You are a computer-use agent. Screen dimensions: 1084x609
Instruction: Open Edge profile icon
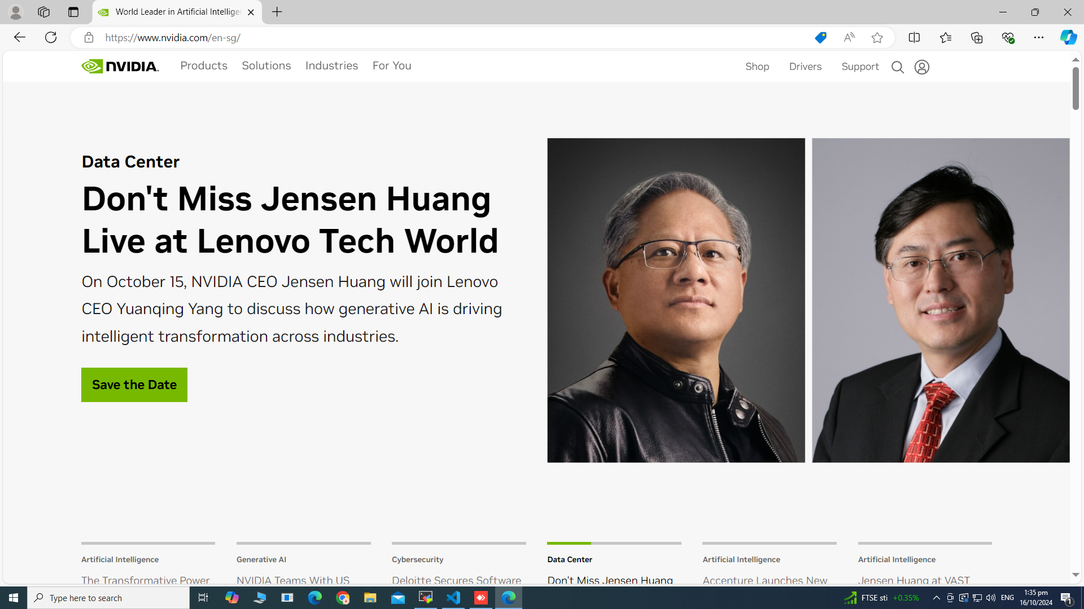coord(16,12)
